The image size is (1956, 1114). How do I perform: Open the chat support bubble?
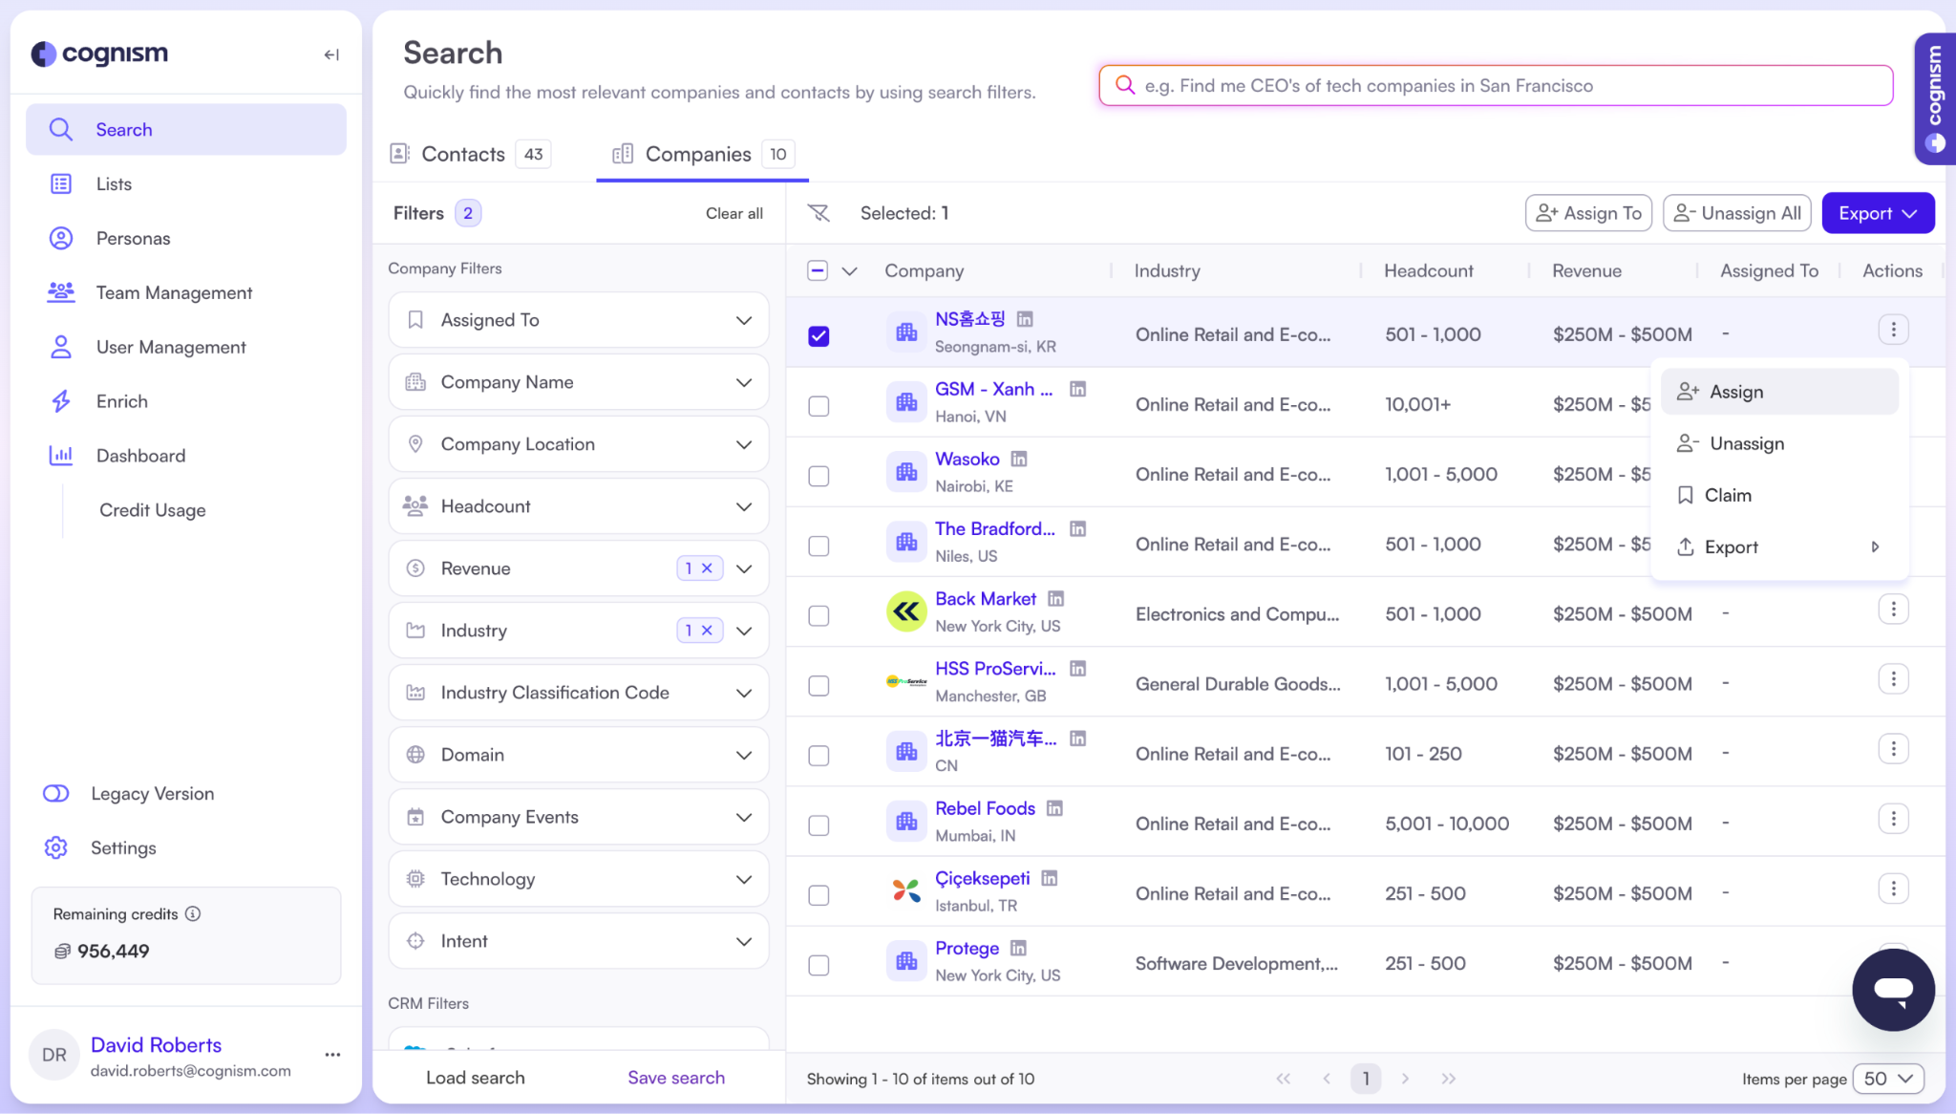point(1892,990)
